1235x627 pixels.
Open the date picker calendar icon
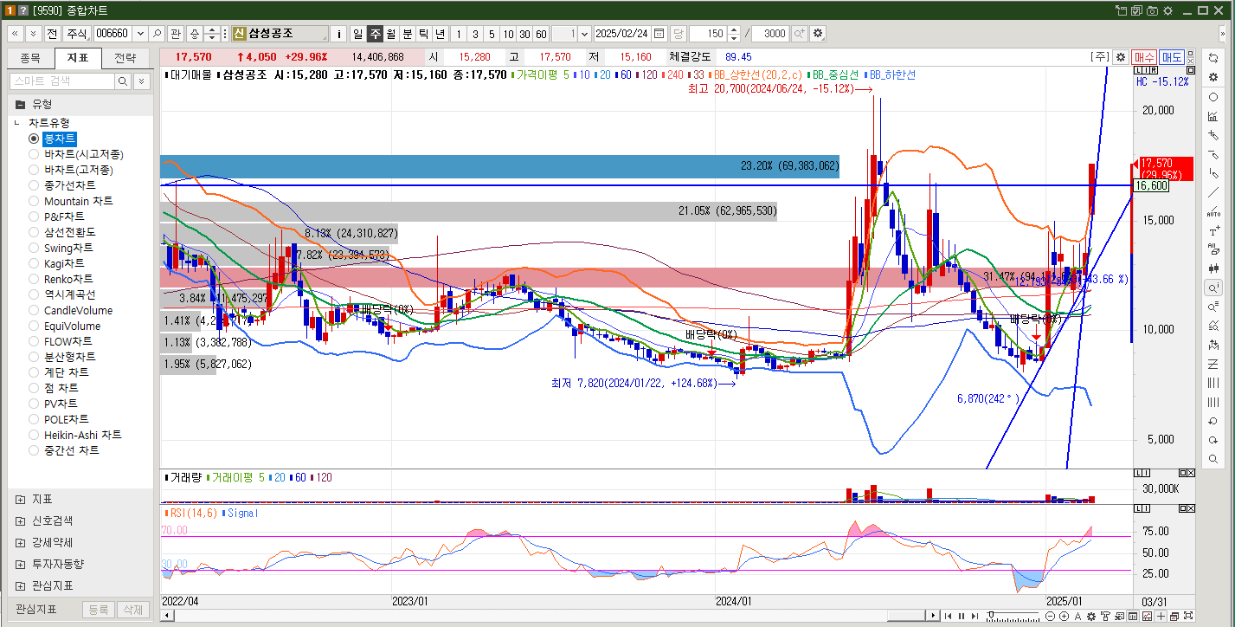pyautogui.click(x=659, y=33)
